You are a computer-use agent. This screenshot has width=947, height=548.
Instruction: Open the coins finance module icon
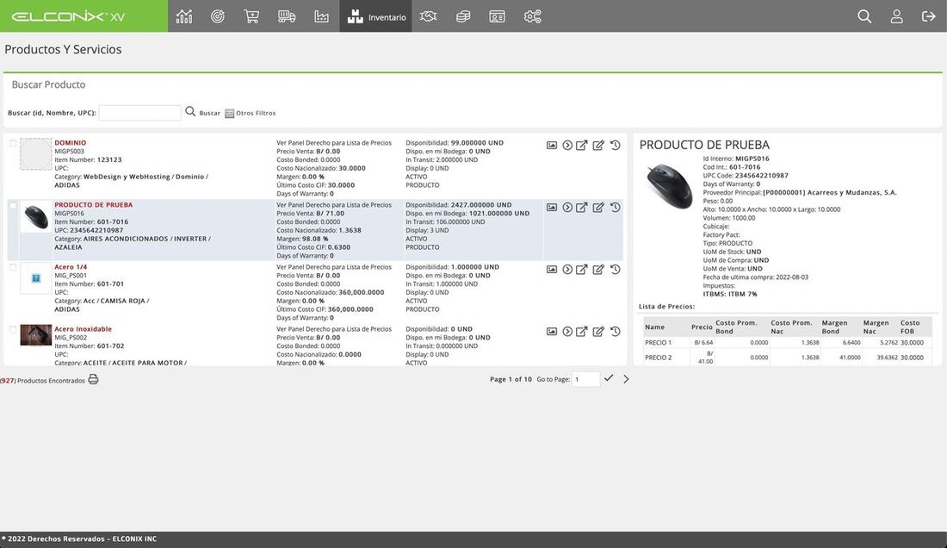[463, 16]
